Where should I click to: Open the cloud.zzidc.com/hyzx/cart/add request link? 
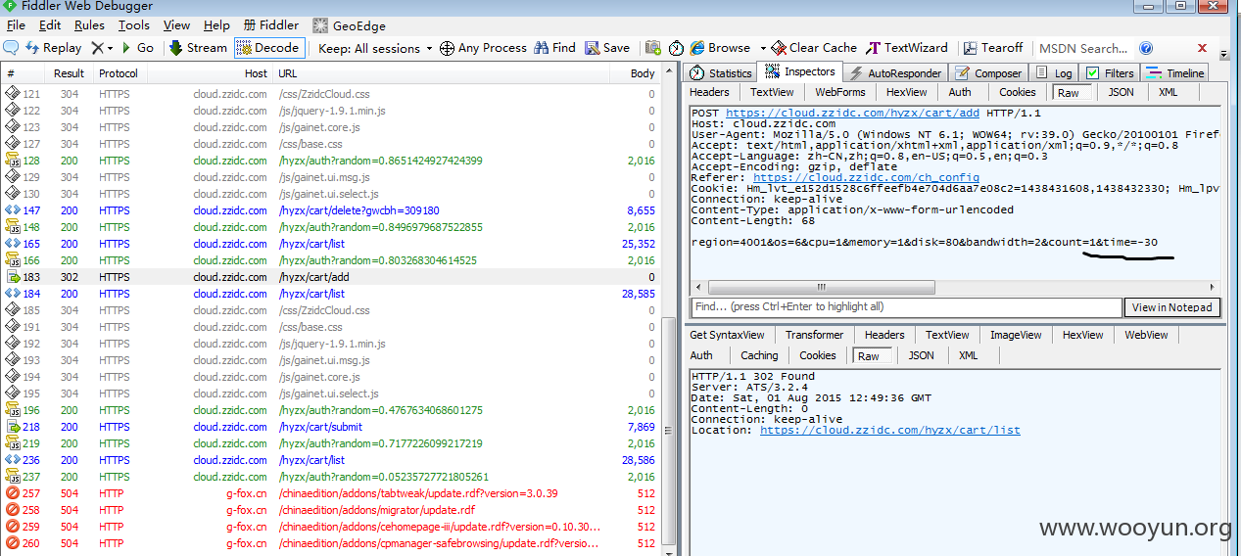[852, 114]
